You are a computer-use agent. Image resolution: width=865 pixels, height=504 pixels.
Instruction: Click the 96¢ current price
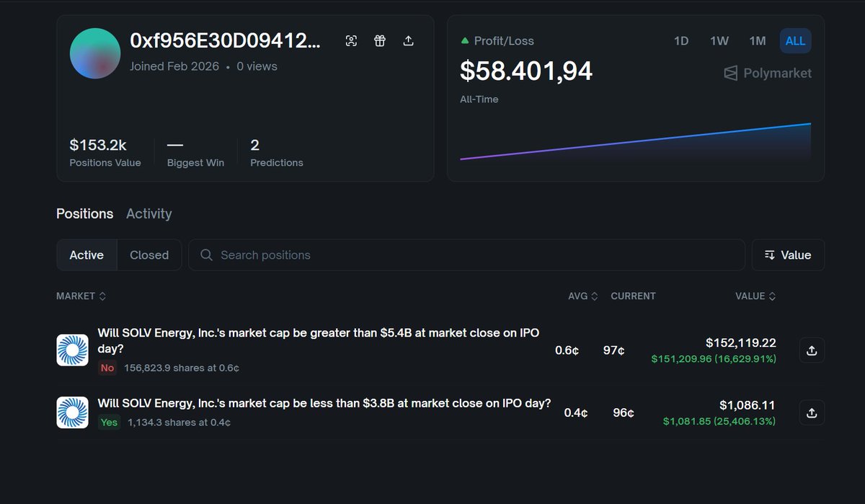tap(624, 413)
